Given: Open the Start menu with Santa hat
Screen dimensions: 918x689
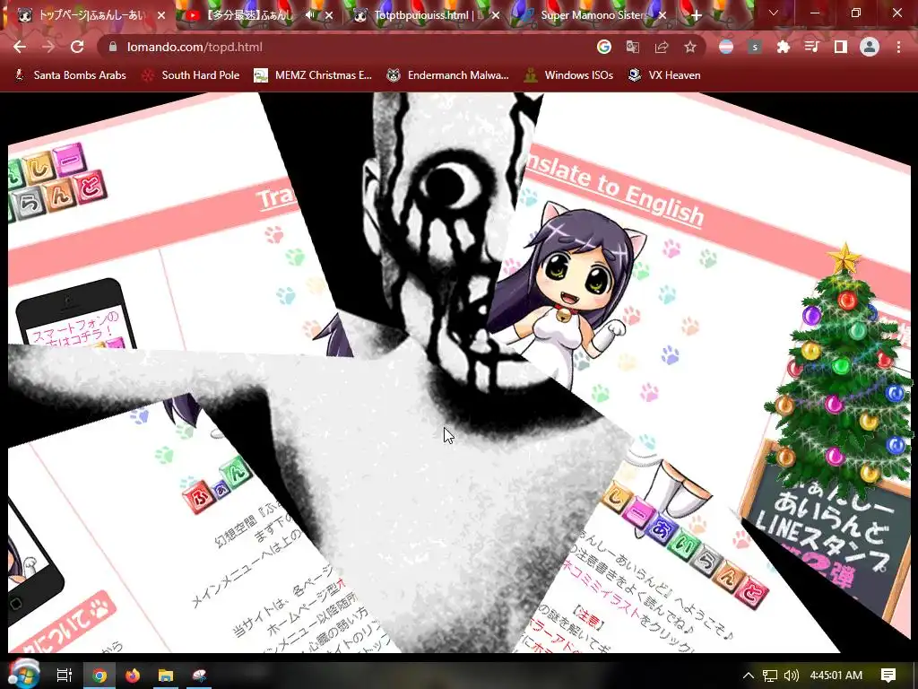Looking at the screenshot, I should (22, 675).
